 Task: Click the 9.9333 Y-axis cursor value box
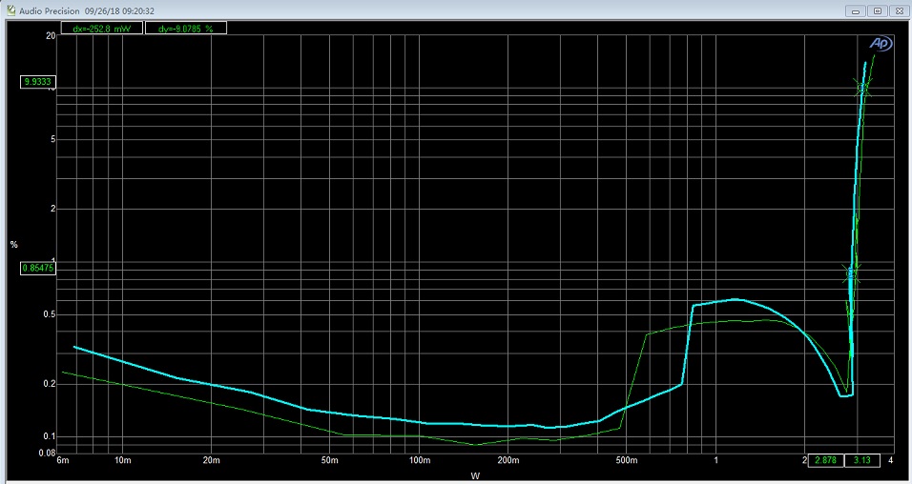pyautogui.click(x=38, y=82)
